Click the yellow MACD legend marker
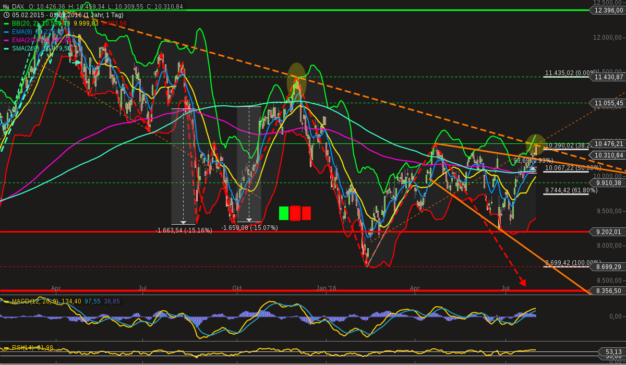This screenshot has height=365, width=626. coord(6,301)
